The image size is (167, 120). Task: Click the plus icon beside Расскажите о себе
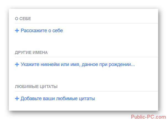(17, 31)
